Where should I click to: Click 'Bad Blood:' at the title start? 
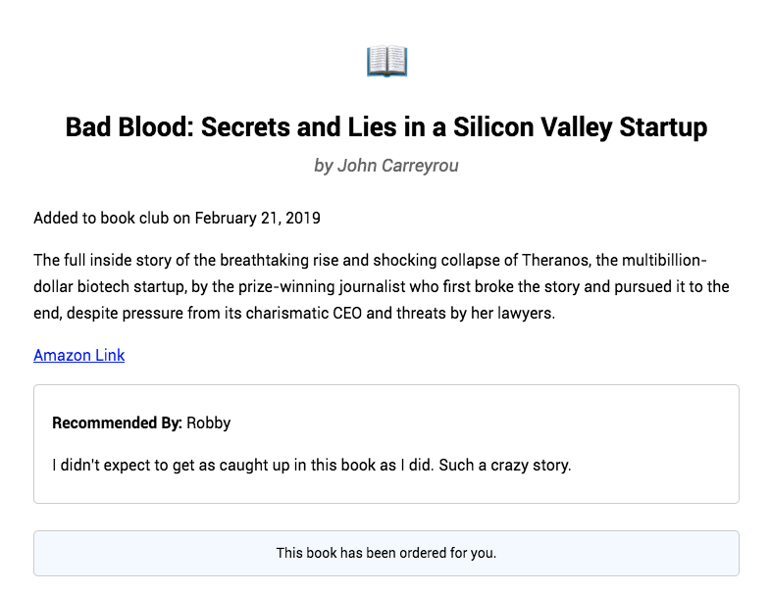130,127
